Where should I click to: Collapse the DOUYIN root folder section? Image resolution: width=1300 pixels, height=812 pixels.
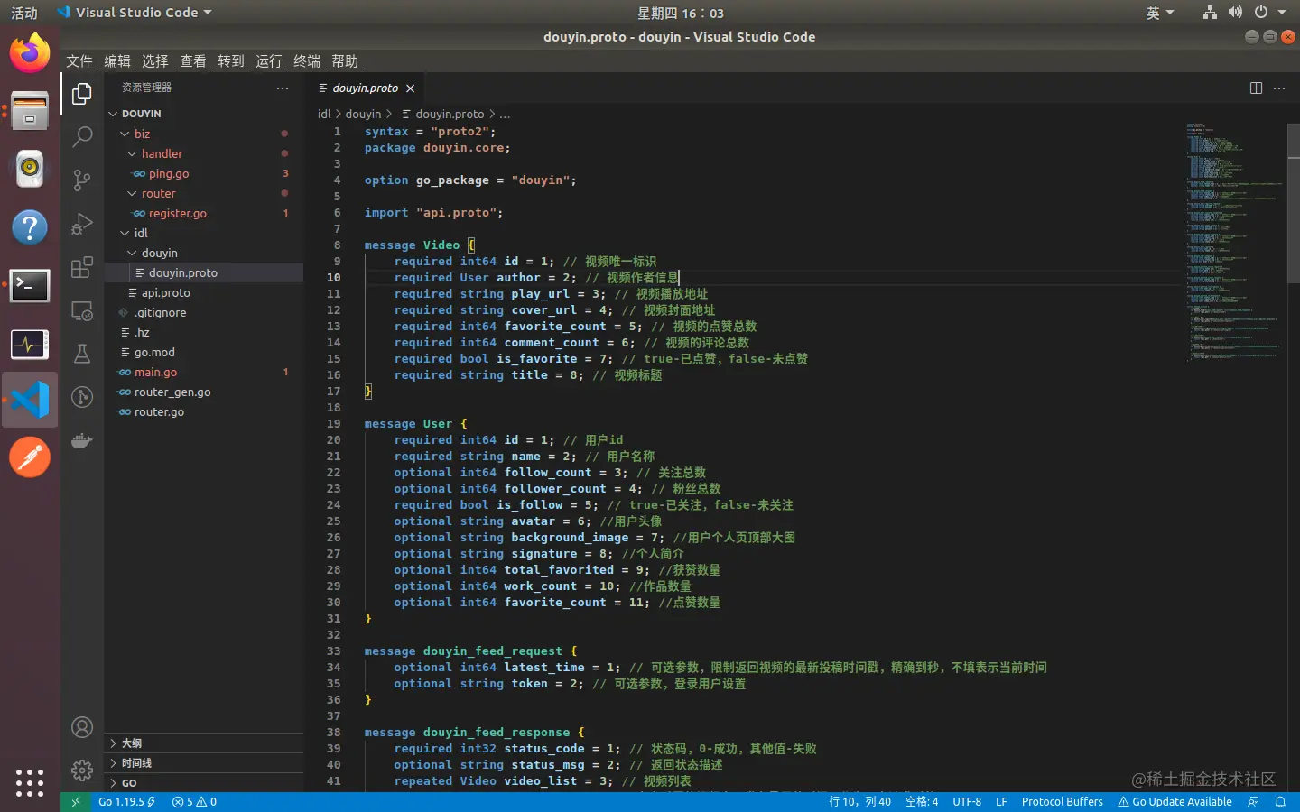pos(204,114)
